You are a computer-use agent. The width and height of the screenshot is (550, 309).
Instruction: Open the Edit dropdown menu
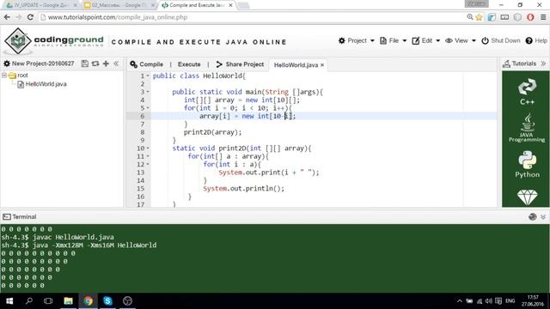point(426,40)
